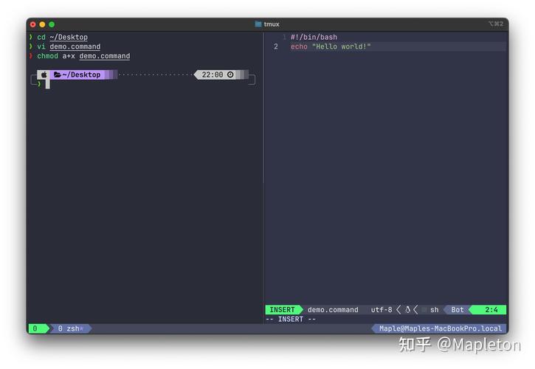Click the yellow minimize window button

click(x=42, y=24)
